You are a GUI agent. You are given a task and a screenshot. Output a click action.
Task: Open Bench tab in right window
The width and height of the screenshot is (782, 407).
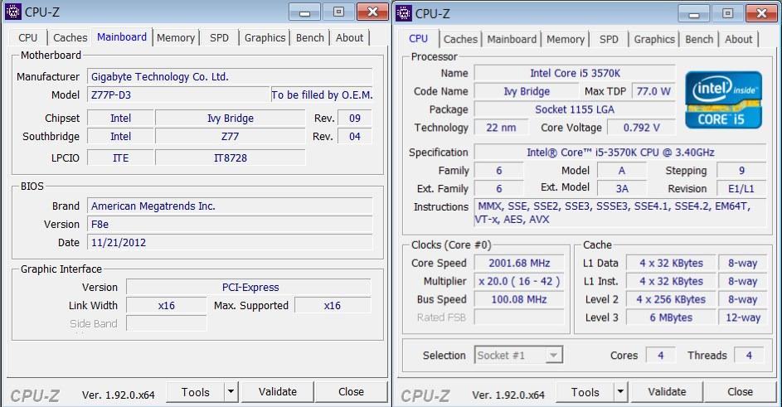tap(699, 40)
